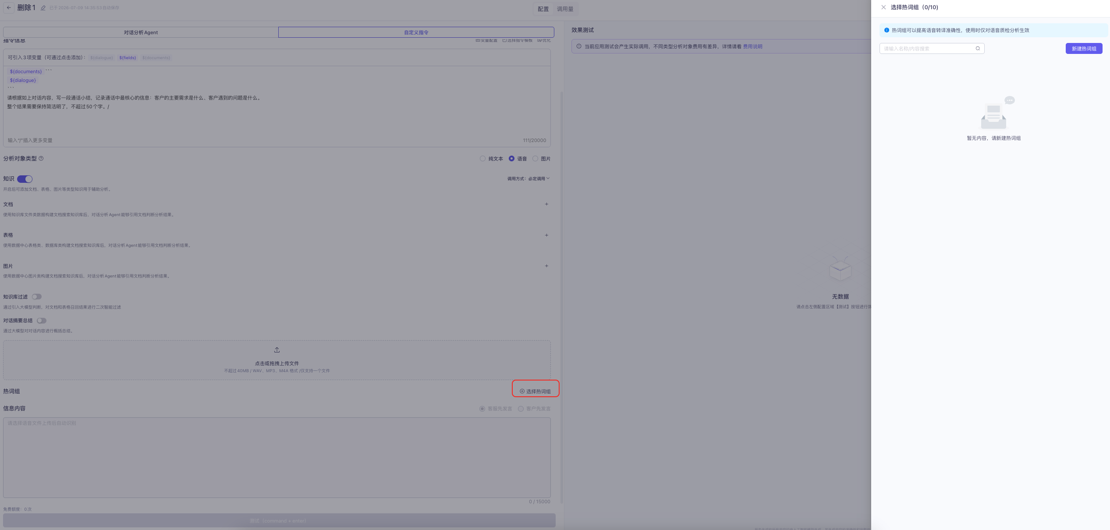Screen dimensions: 1110x530
Task: Enable the 知识库过滤 switch
Action: pyautogui.click(x=37, y=297)
